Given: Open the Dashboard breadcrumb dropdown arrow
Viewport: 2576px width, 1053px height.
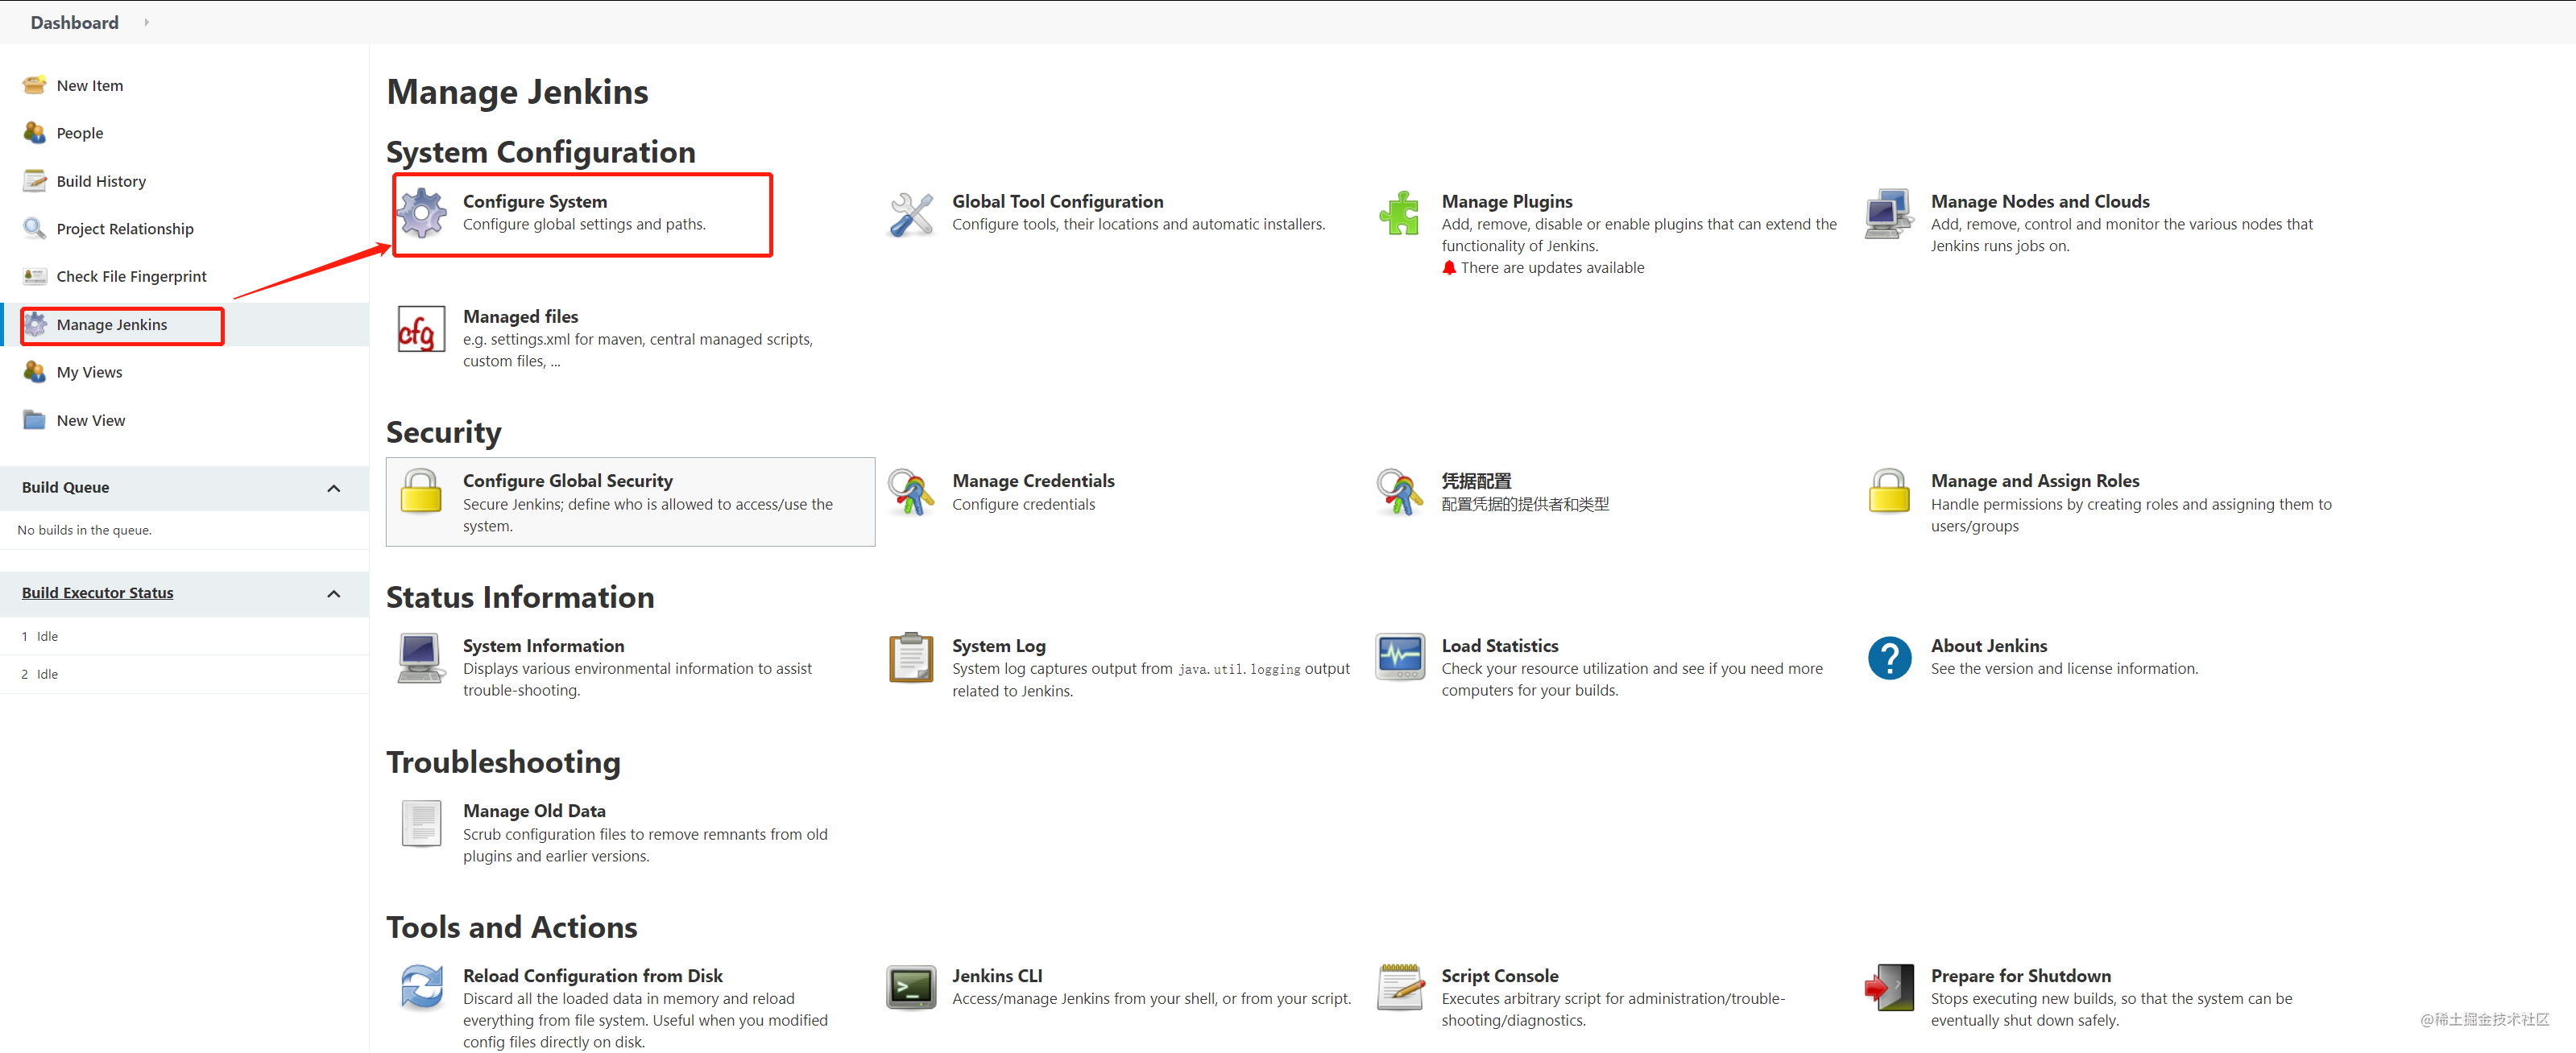Looking at the screenshot, I should coord(146,22).
